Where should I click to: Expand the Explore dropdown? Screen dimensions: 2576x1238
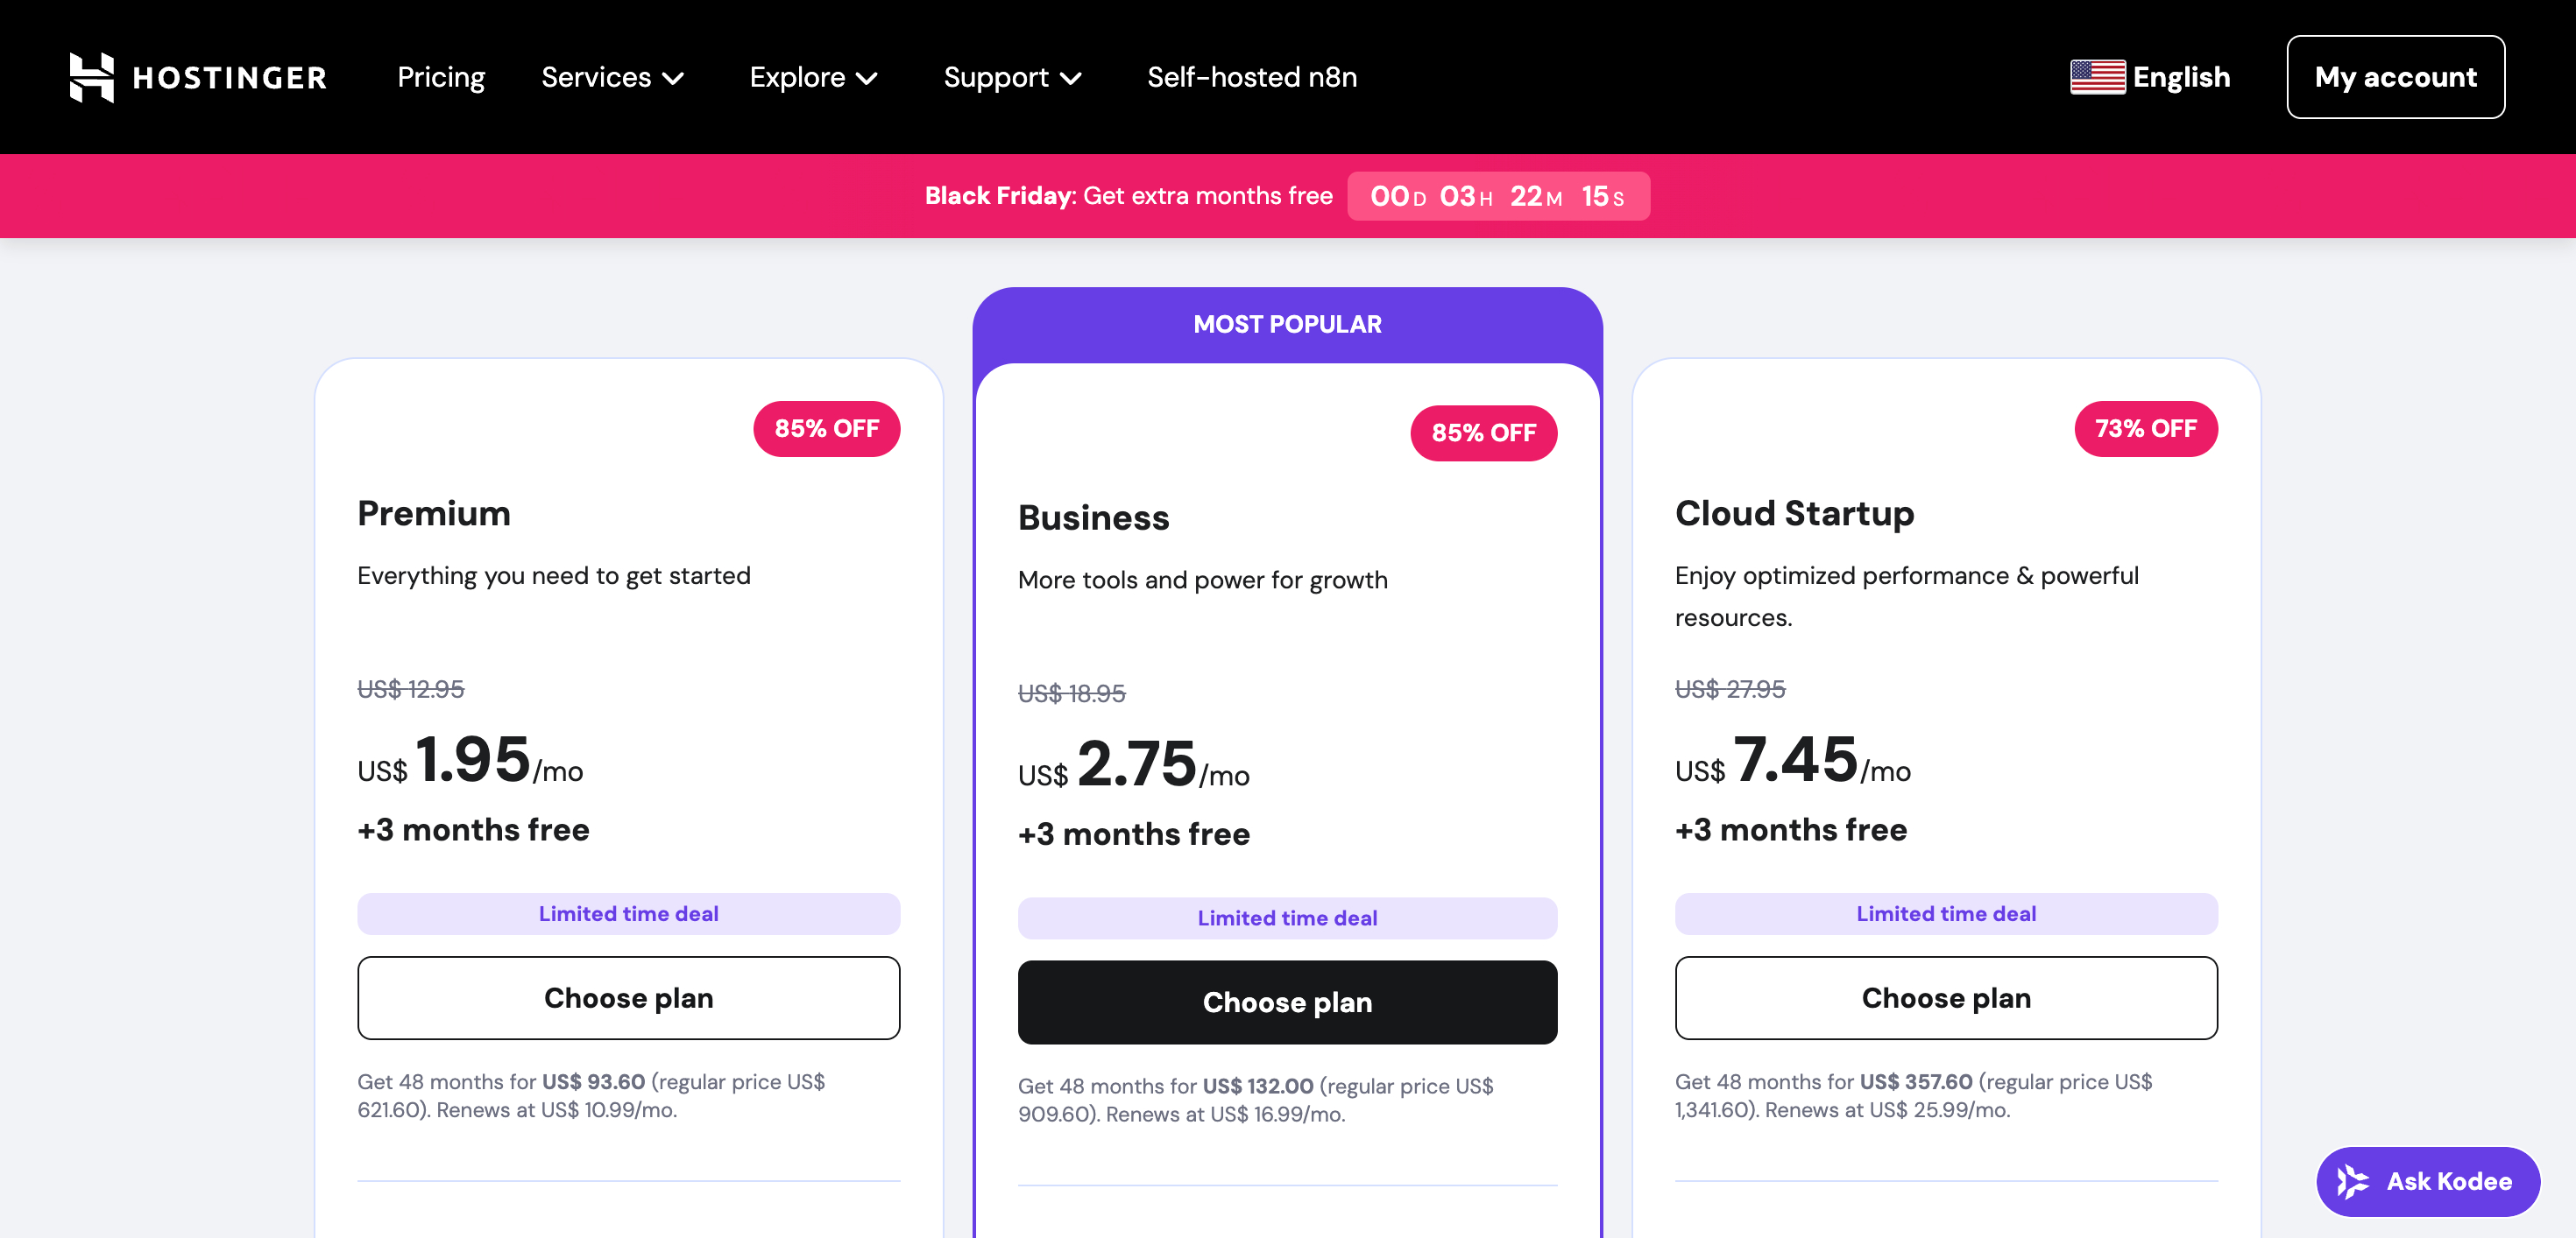pos(813,77)
